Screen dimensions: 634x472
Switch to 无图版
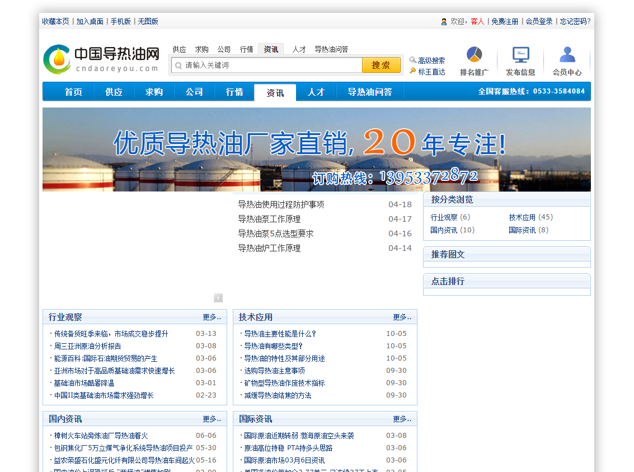pyautogui.click(x=148, y=21)
